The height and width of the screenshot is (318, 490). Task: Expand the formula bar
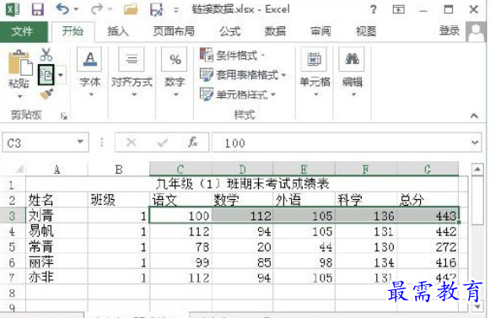click(475, 143)
